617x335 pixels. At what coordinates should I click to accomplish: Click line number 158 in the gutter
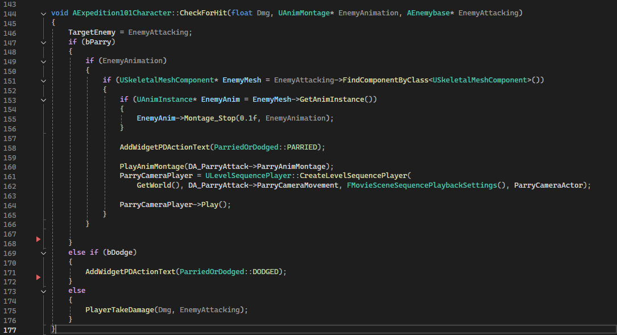tap(10, 147)
